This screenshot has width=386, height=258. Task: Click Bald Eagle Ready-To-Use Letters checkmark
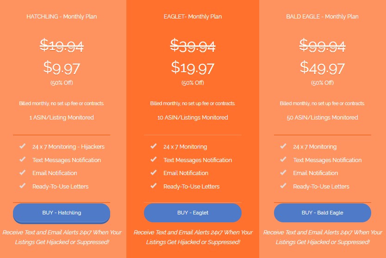click(x=283, y=186)
